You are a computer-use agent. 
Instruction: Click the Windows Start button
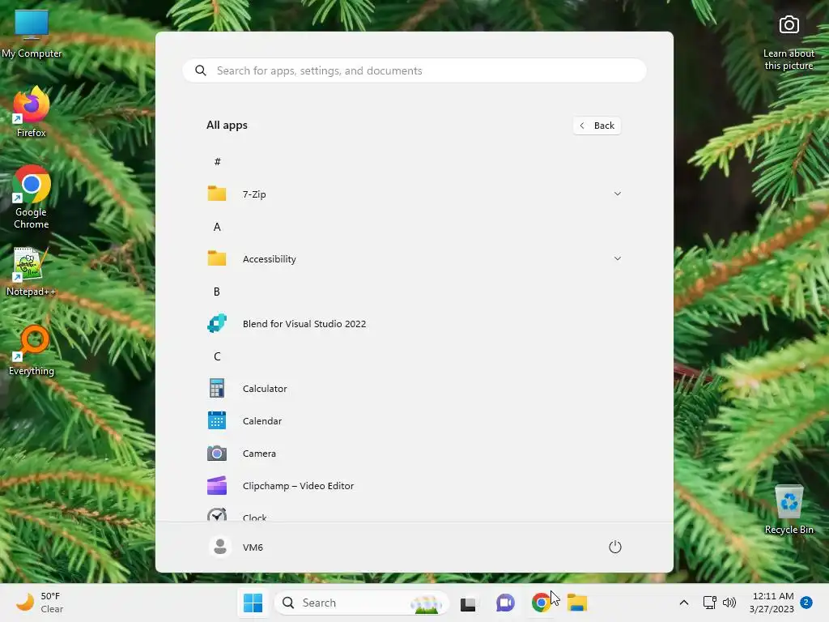pyautogui.click(x=253, y=603)
